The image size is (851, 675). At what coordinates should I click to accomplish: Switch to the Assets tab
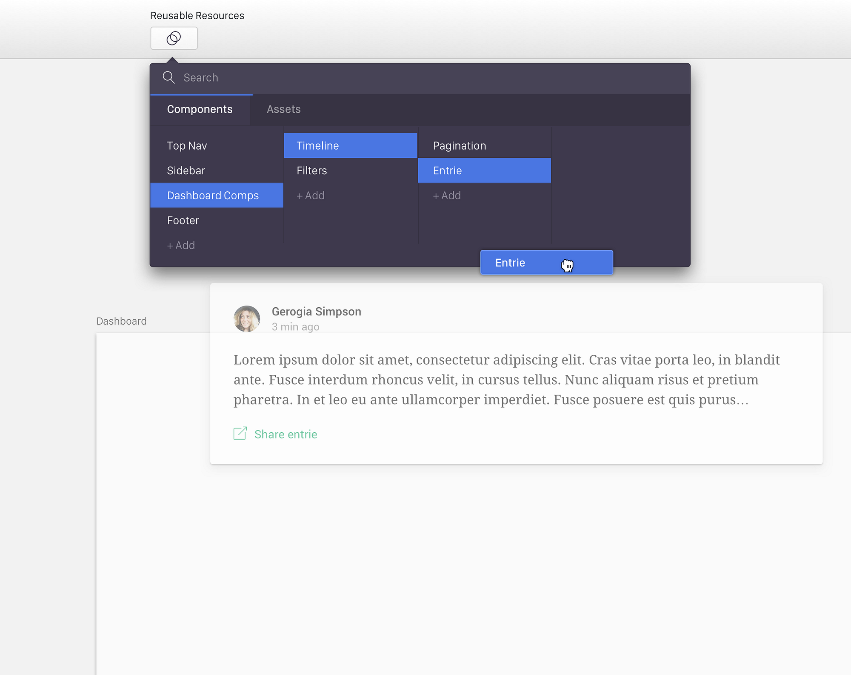(x=283, y=109)
